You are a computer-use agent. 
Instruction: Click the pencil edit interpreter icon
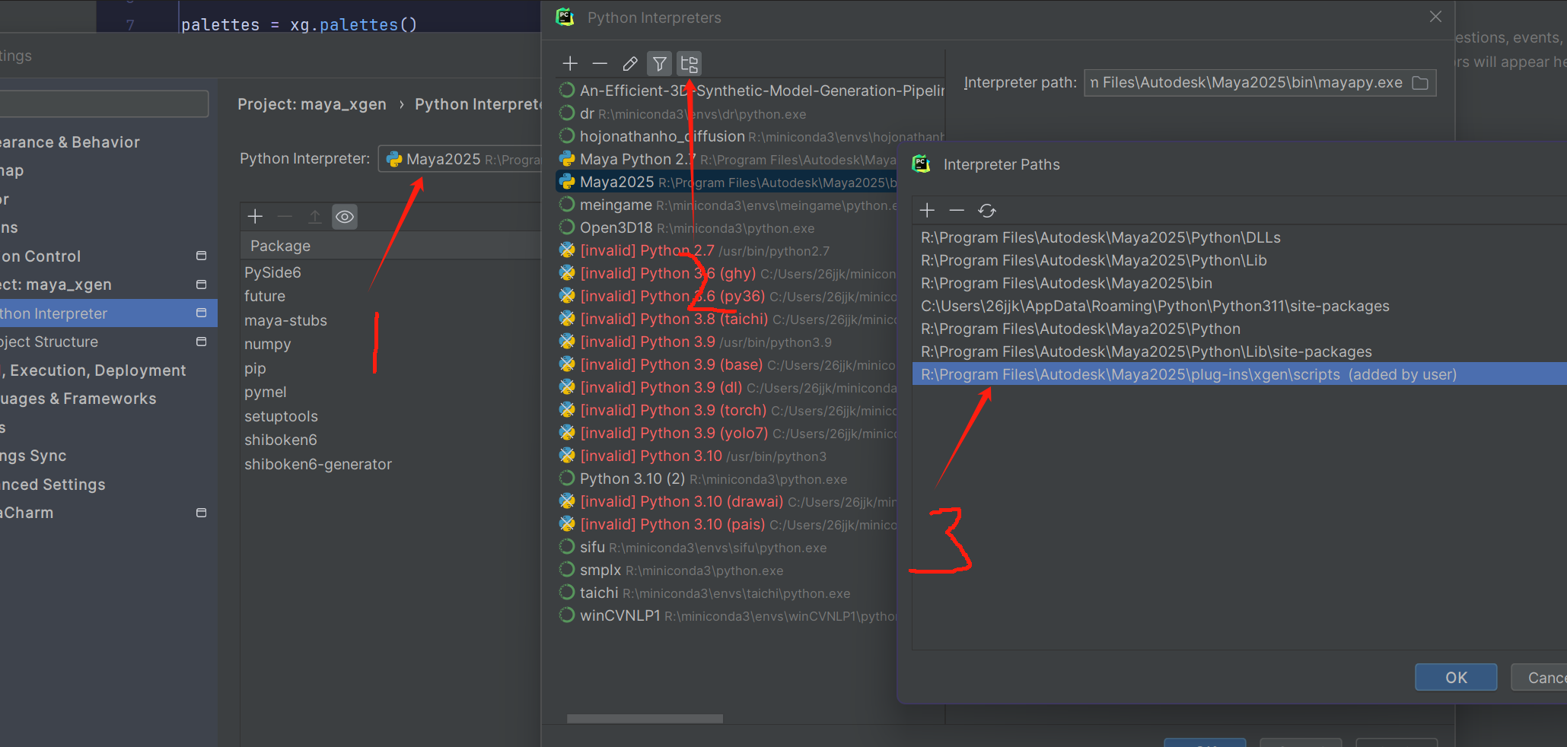[629, 64]
